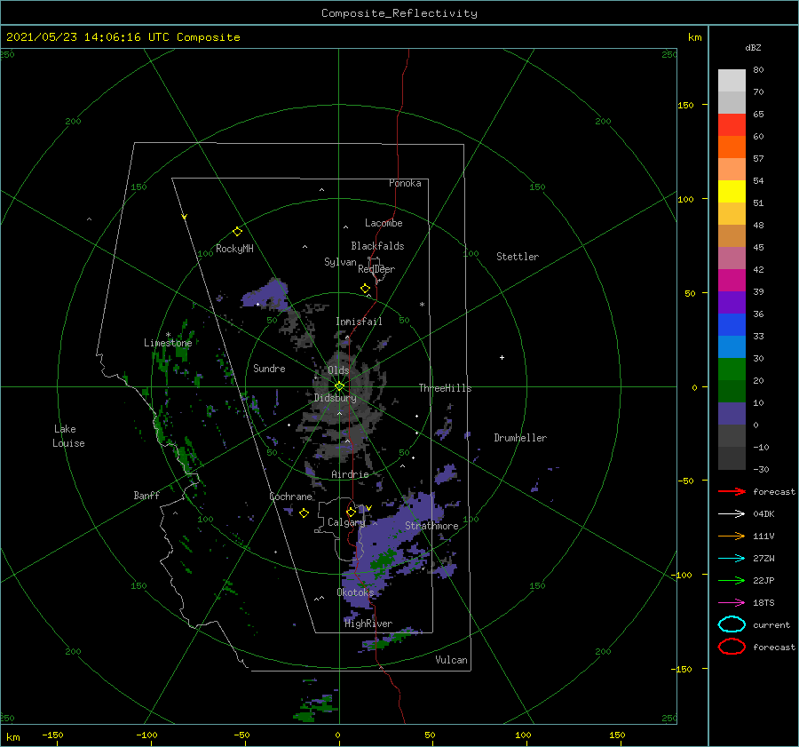
Task: Click the red forecast arrow in legend
Action: pos(732,491)
